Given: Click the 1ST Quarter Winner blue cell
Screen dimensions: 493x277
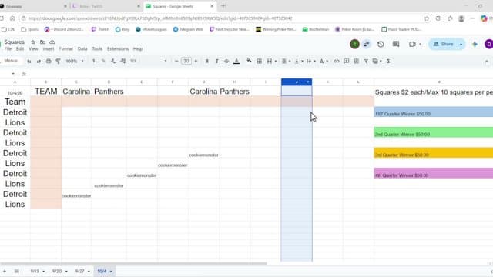Looking at the screenshot, I should pyautogui.click(x=433, y=112).
